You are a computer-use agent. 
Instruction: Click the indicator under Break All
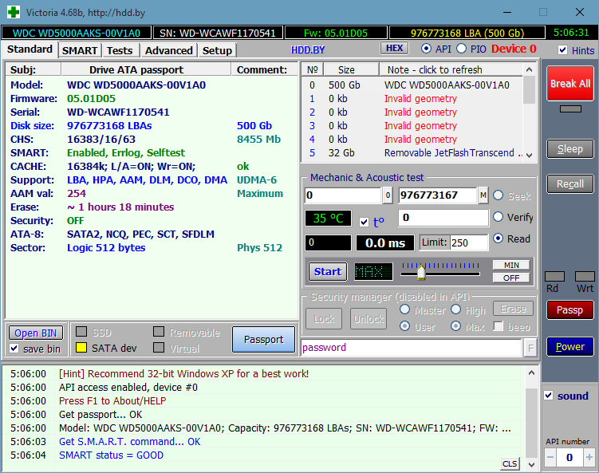point(570,109)
